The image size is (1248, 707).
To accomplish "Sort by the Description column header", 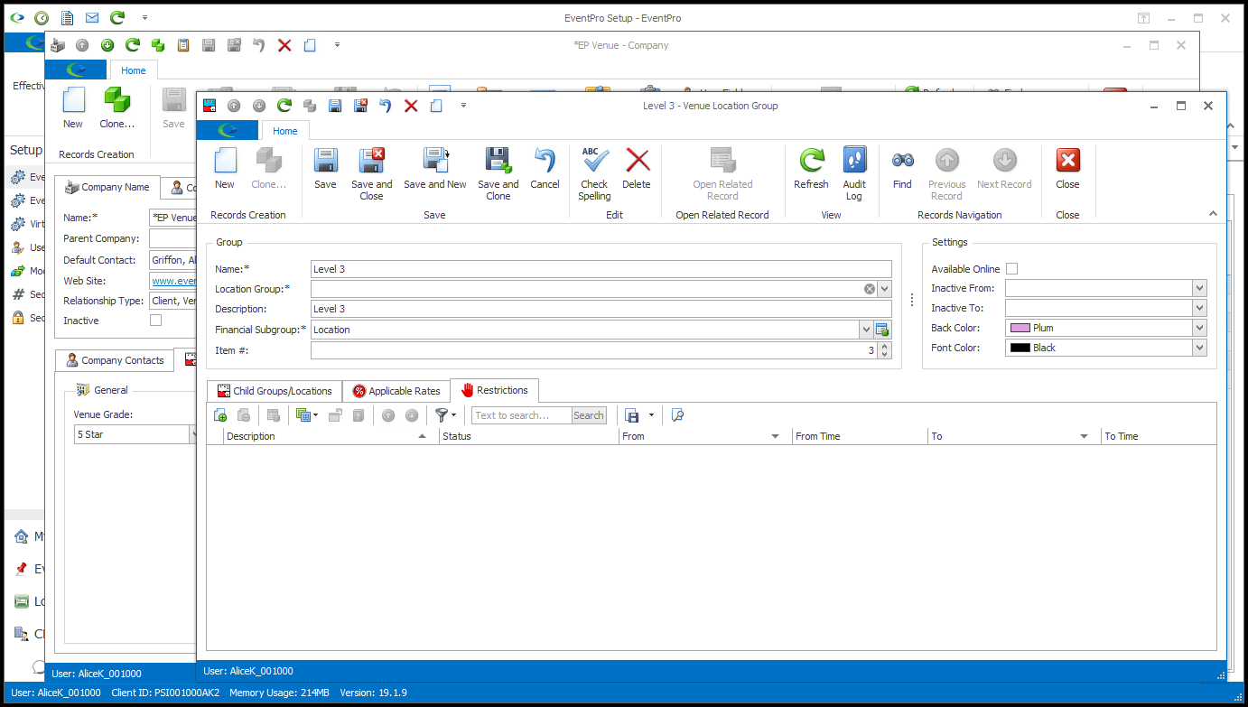I will click(331, 436).
